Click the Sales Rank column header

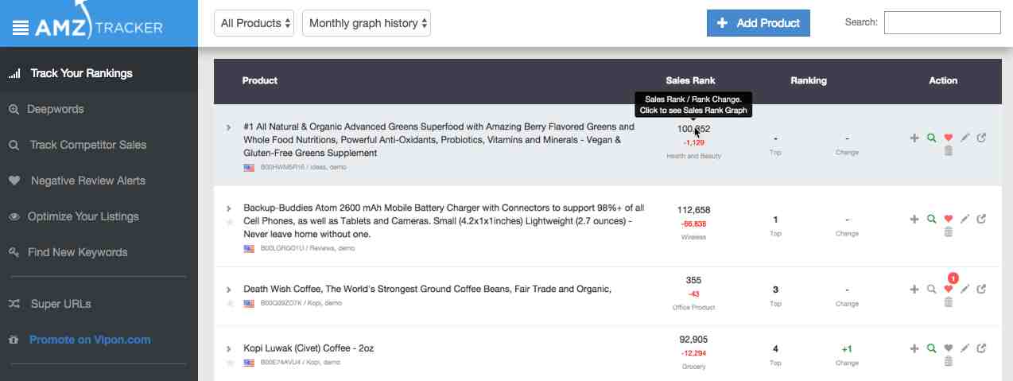coord(690,80)
